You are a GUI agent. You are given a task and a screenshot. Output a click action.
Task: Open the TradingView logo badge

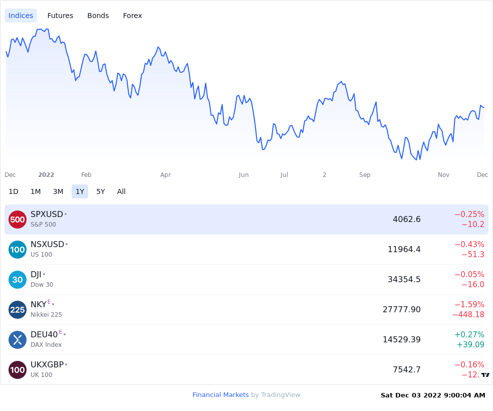pos(485,374)
